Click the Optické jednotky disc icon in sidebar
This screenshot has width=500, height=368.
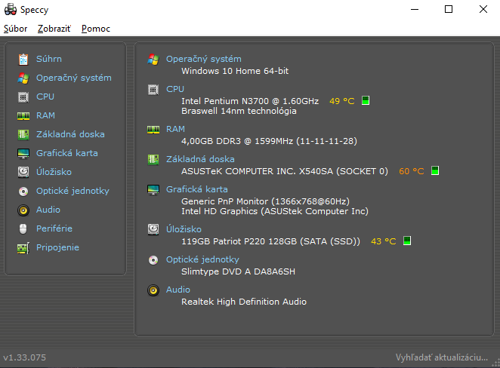pos(23,191)
